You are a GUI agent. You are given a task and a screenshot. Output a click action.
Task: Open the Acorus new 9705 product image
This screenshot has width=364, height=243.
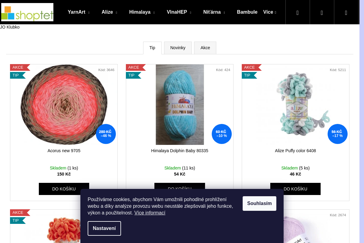tap(64, 104)
